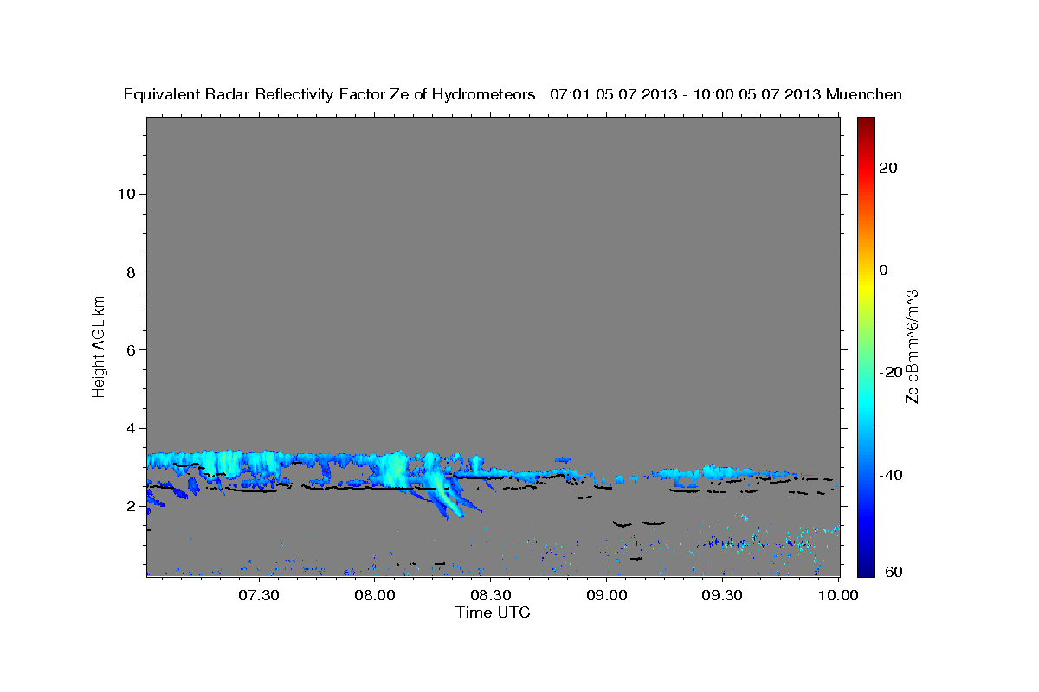Click the 07:30 time tick label
Image resolution: width=1039 pixels, height=692 pixels.
click(x=257, y=595)
